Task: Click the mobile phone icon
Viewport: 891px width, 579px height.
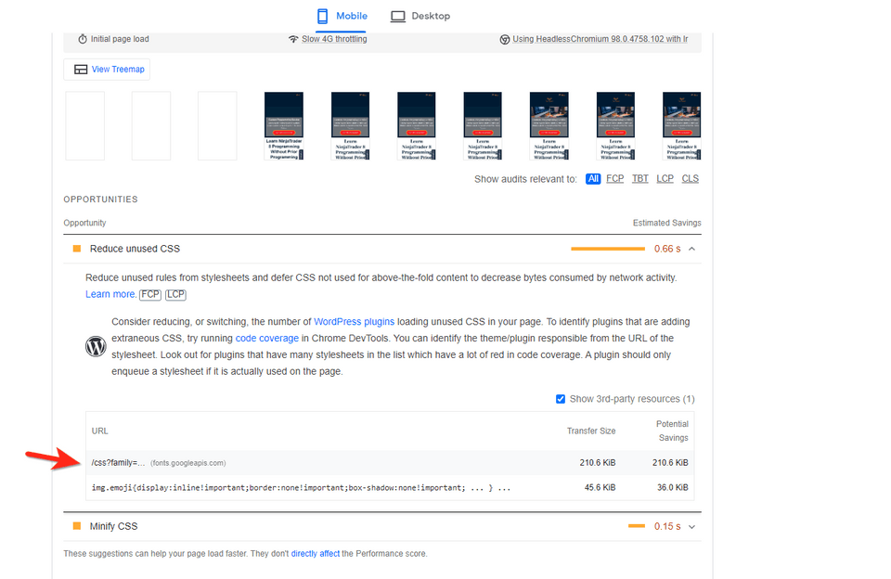Action: point(322,16)
